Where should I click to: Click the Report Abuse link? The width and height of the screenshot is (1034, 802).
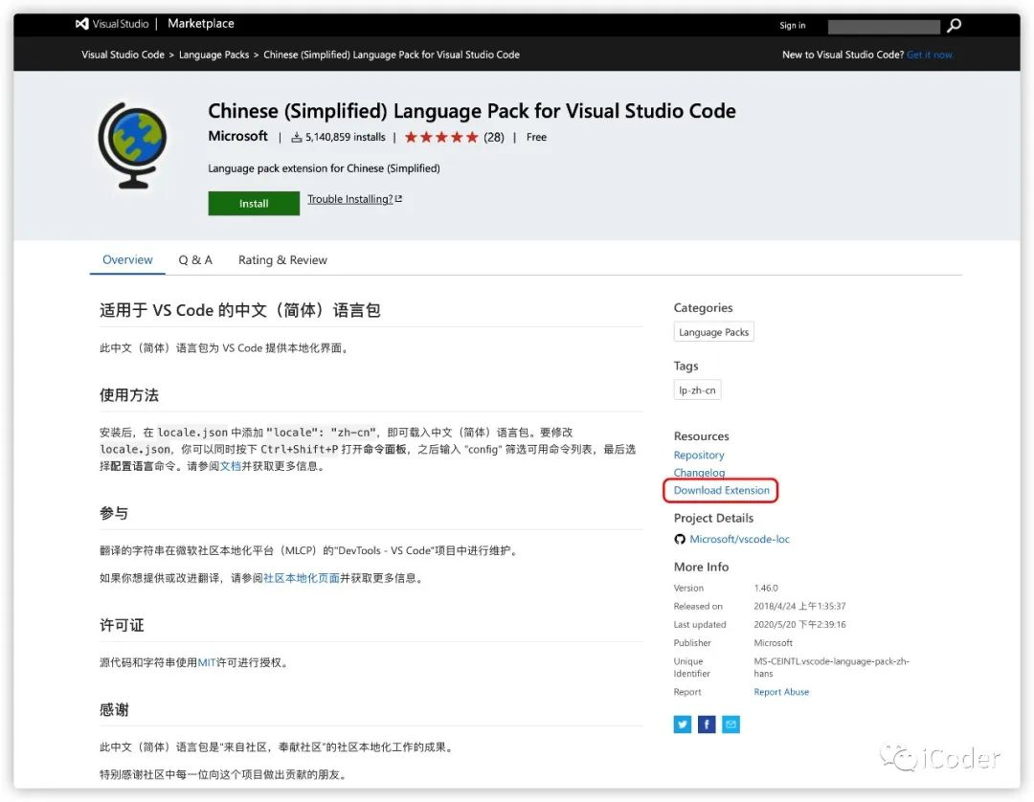[781, 692]
